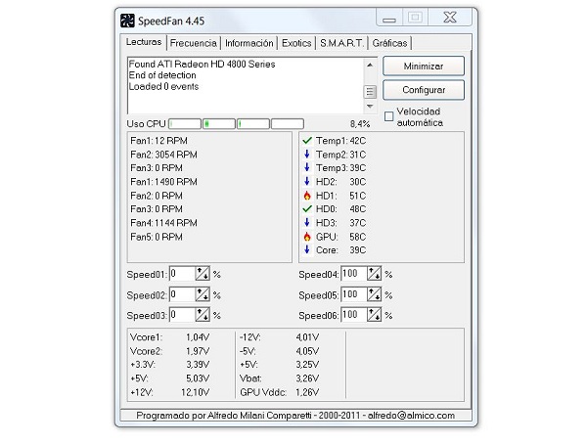The width and height of the screenshot is (587, 445).
Task: Click the Speed06 value field
Action: tap(354, 315)
